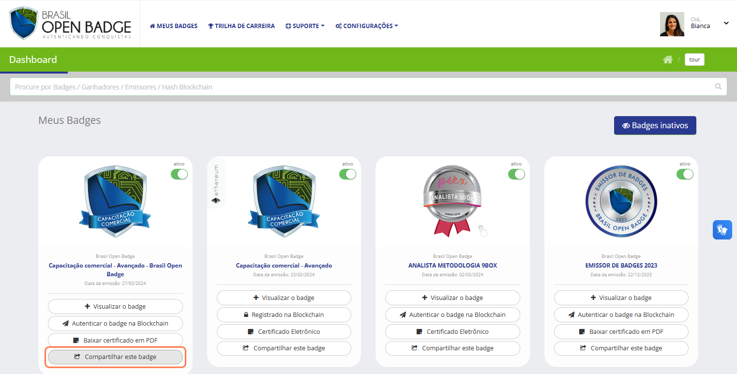Toggle ativo switch on EMISSOR DE BADGES 2023 card
The image size is (737, 374).
click(685, 174)
